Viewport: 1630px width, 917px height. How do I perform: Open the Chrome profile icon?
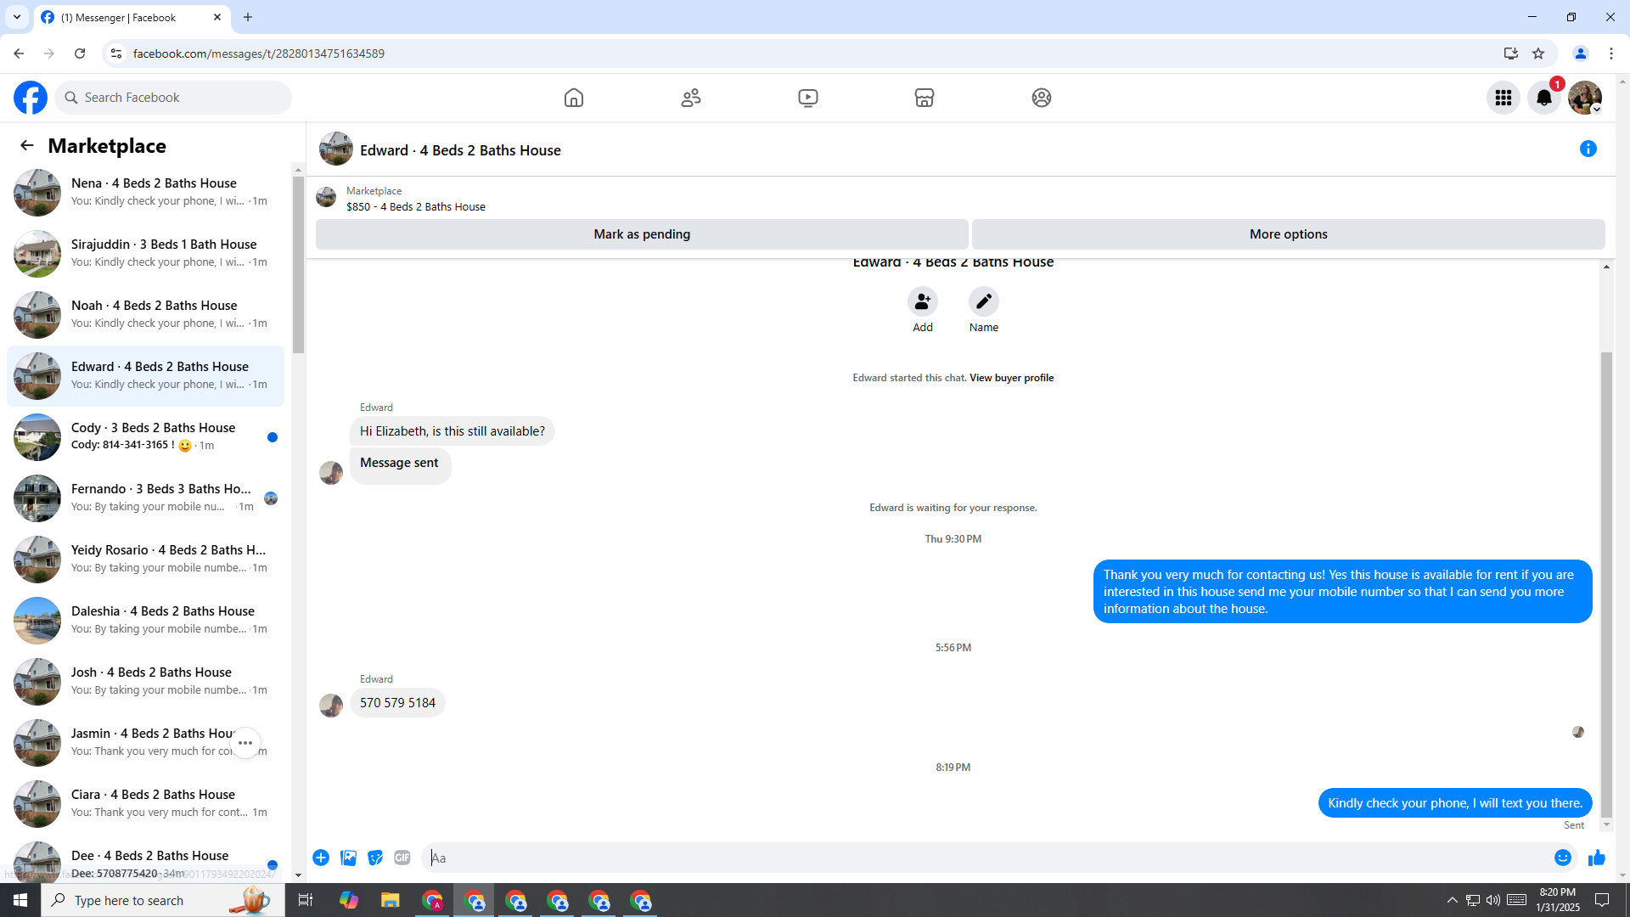(1581, 53)
